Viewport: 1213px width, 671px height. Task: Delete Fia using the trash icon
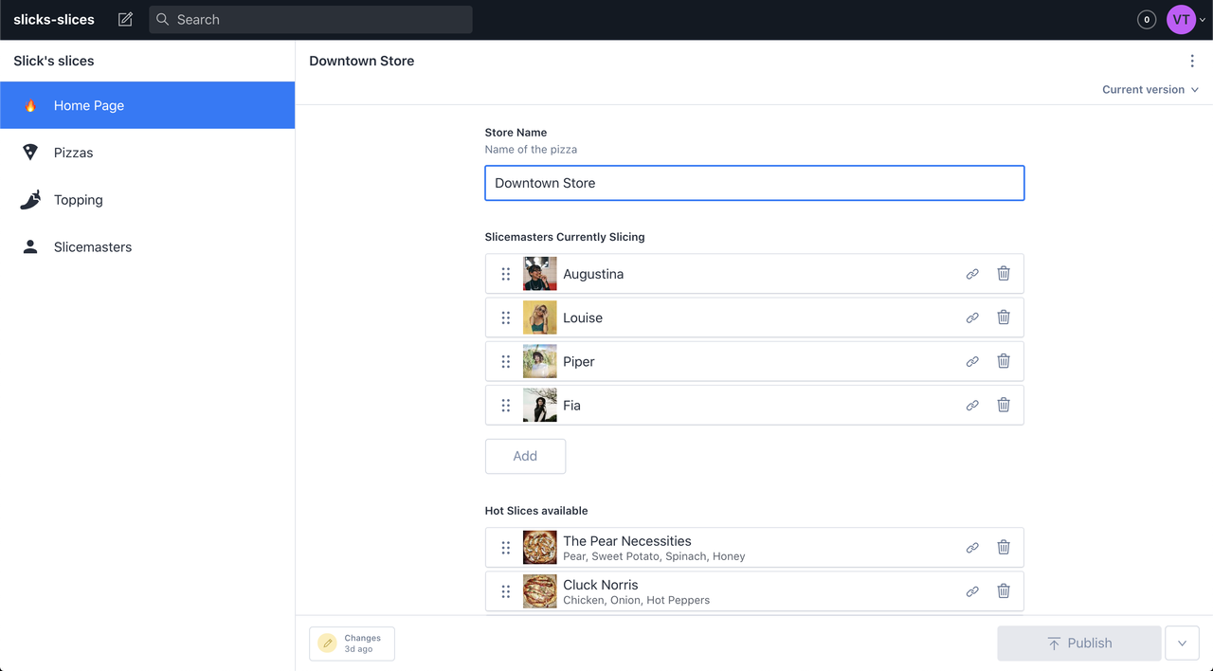click(x=1004, y=405)
